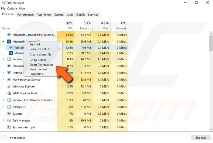This screenshot has width=213, height=143.
Task: Switch to the Users tab
Action: pyautogui.click(x=70, y=15)
